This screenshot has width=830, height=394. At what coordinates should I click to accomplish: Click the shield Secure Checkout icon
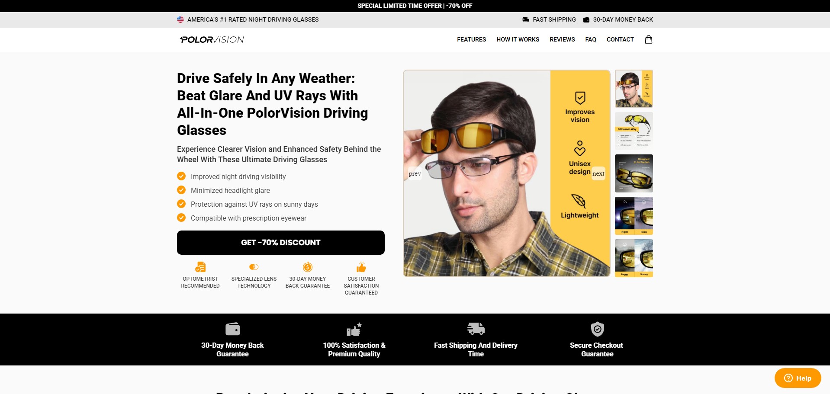pos(597,329)
